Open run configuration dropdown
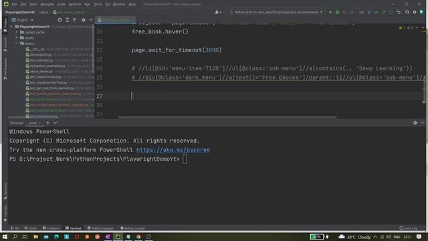The width and height of the screenshot is (428, 241). tap(276, 12)
